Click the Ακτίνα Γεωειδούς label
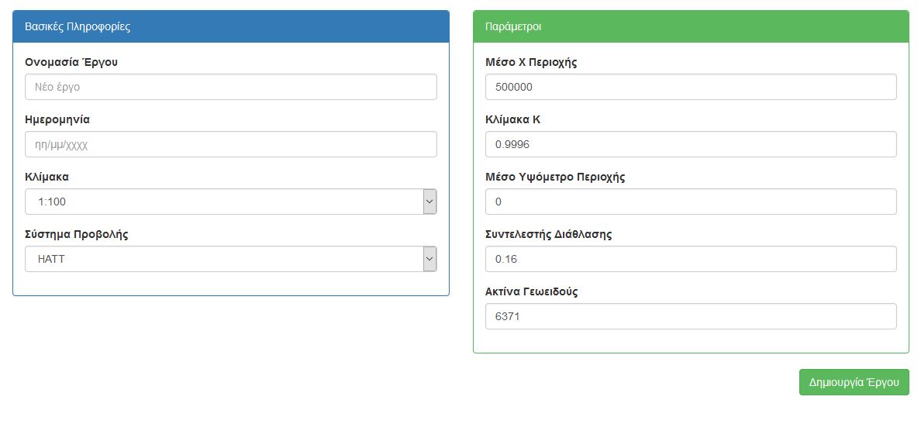921x424 pixels. click(532, 292)
